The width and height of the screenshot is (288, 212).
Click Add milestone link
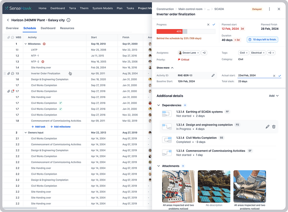pyautogui.click(x=60, y=127)
